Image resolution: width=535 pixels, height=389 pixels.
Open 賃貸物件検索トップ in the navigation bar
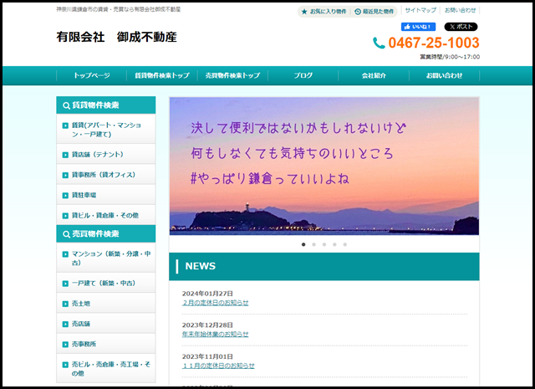pos(162,75)
